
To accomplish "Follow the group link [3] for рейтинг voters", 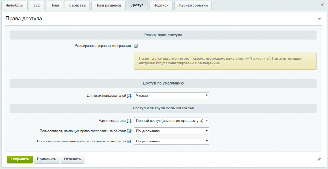I will pyautogui.click(x=129, y=131).
